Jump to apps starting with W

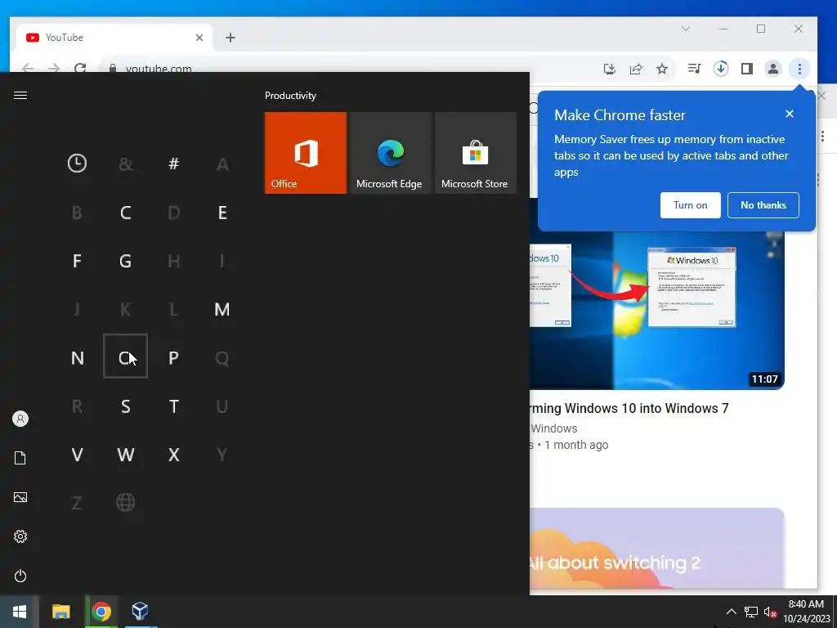tap(125, 455)
